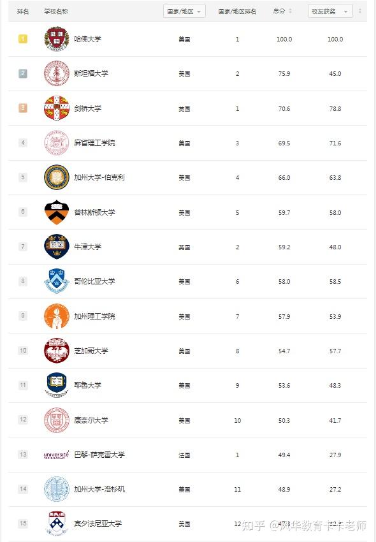Click the gold rank 1 badge
Screen dimensions: 376x542
coord(23,39)
